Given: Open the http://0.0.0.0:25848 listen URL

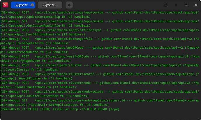Looking at the screenshot, I should pos(89,109).
